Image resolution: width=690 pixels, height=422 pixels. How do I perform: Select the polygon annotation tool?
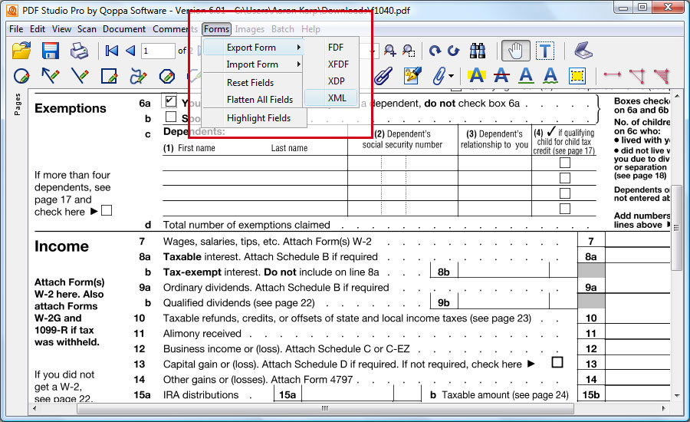(167, 76)
